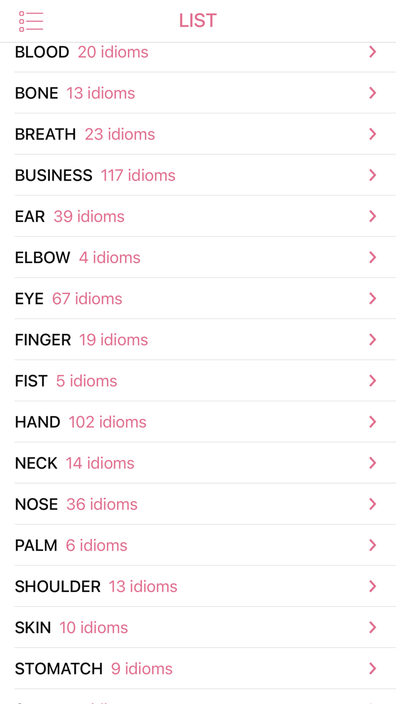Tap '67 idioms' beside EYE
396x704 pixels.
point(87,298)
